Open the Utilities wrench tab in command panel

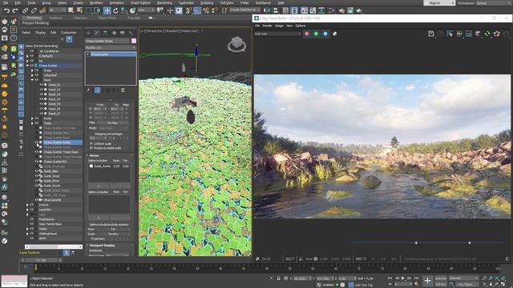click(x=131, y=33)
